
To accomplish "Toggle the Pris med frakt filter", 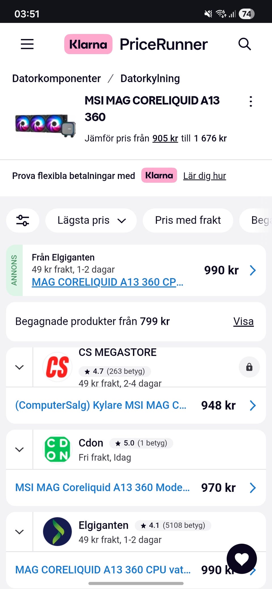I will click(x=188, y=220).
